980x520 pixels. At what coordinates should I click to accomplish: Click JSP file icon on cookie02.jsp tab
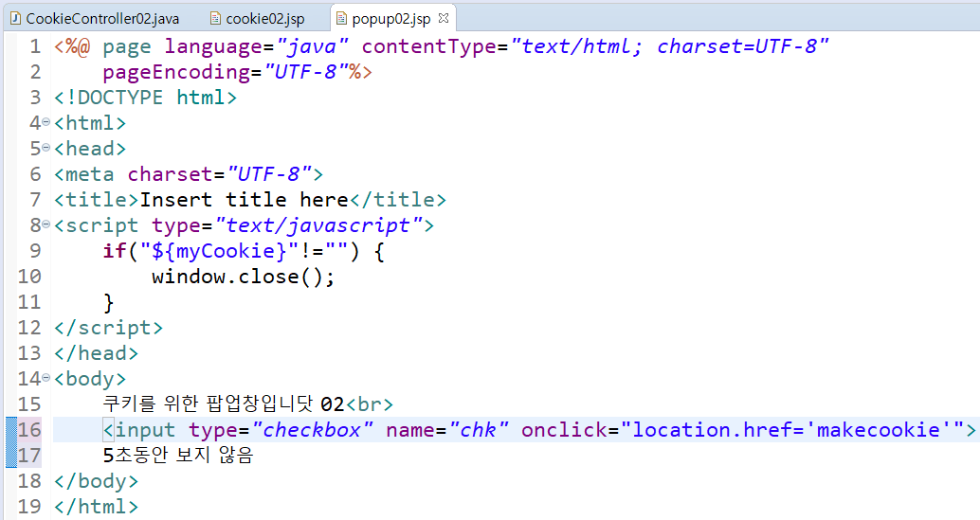point(215,19)
